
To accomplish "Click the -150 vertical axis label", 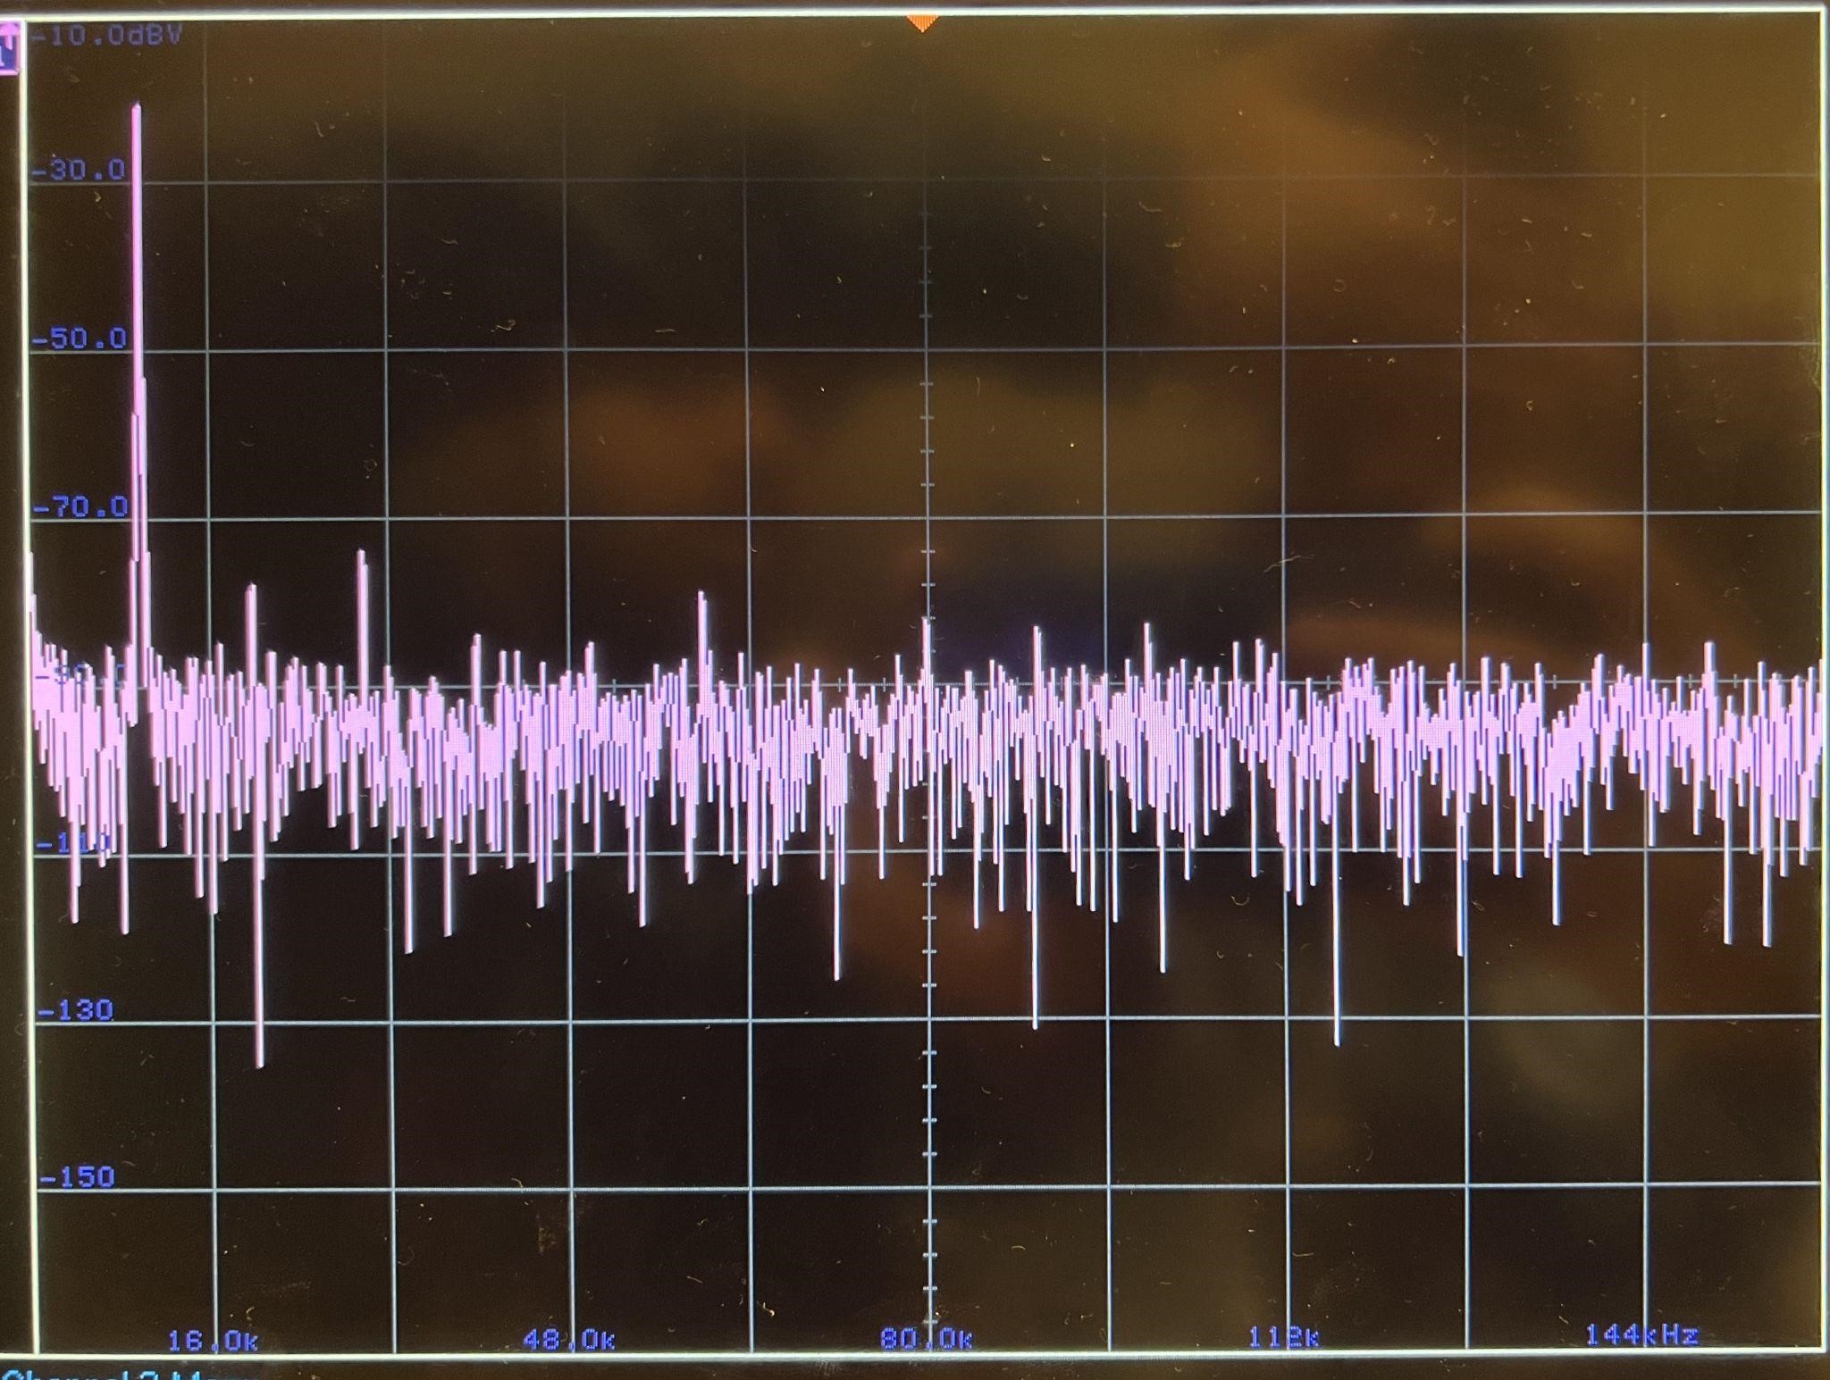I will pyautogui.click(x=78, y=1177).
